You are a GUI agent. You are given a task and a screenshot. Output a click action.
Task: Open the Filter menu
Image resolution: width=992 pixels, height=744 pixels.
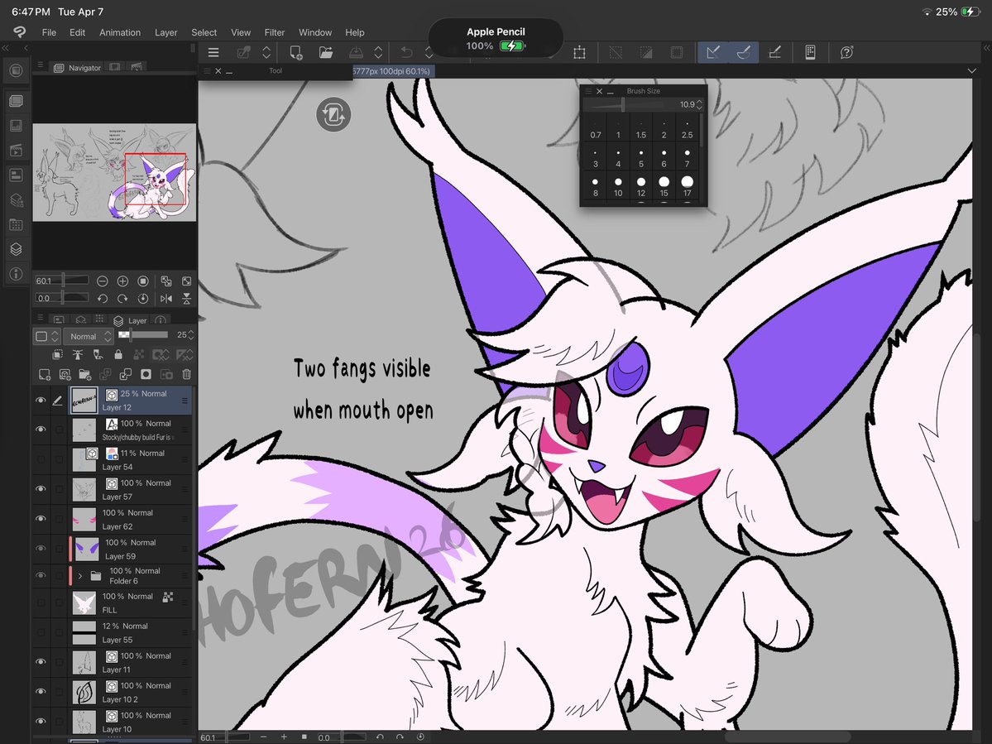274,32
